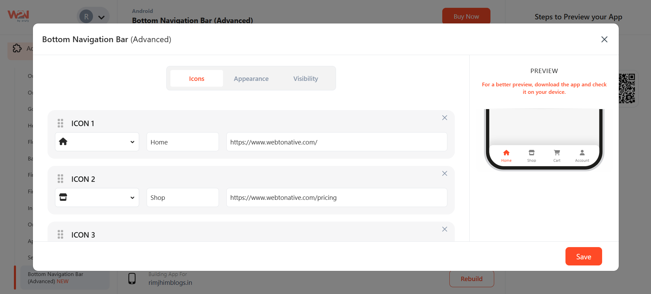
Task: Click the Save button
Action: click(x=583, y=256)
